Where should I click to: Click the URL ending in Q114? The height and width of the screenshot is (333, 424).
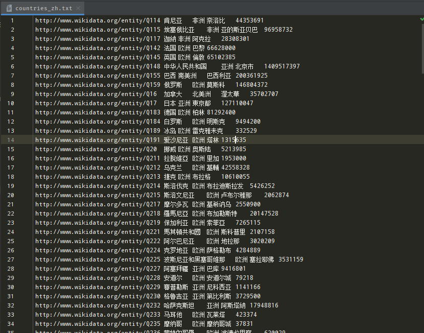(x=98, y=20)
